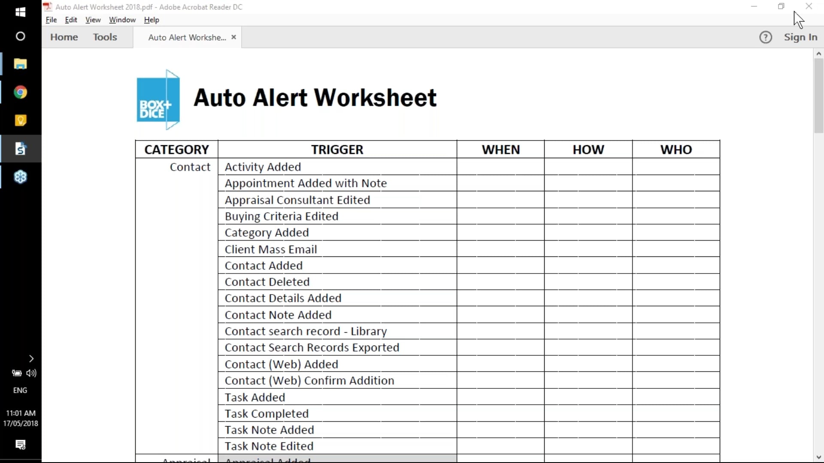The image size is (824, 463).
Task: Open File Explorer from the taskbar
Action: click(20, 64)
